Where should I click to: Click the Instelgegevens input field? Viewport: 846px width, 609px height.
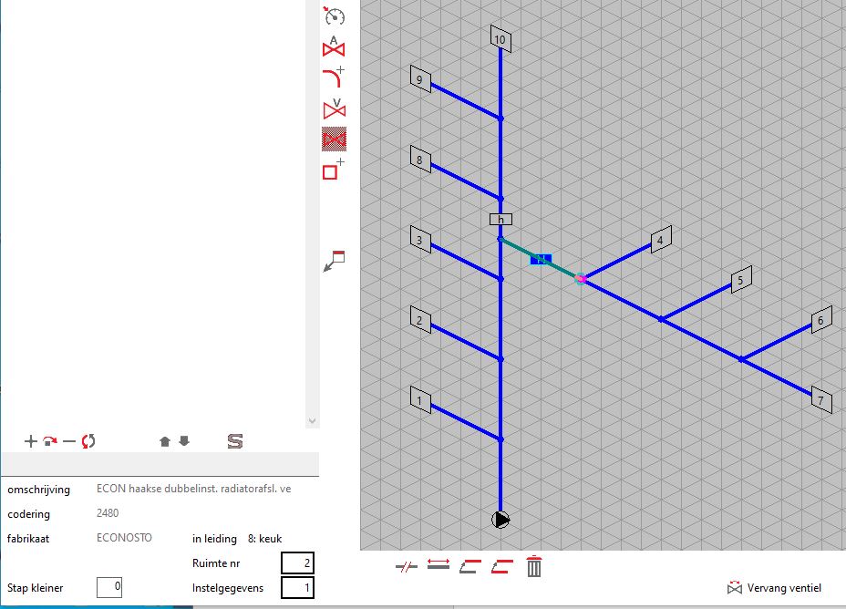click(297, 588)
